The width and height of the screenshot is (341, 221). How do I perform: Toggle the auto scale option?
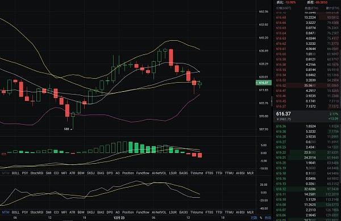click(254, 218)
